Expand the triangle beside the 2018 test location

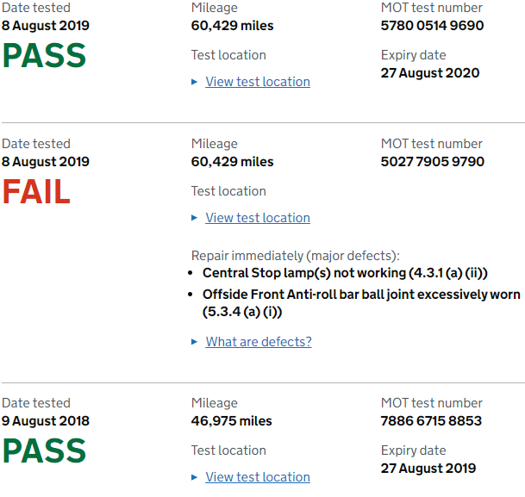coord(195,477)
